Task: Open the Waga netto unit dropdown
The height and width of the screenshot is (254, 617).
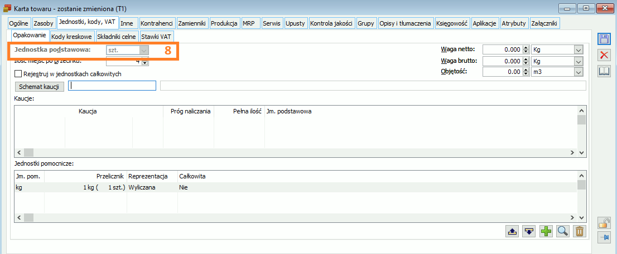Action: (x=578, y=49)
